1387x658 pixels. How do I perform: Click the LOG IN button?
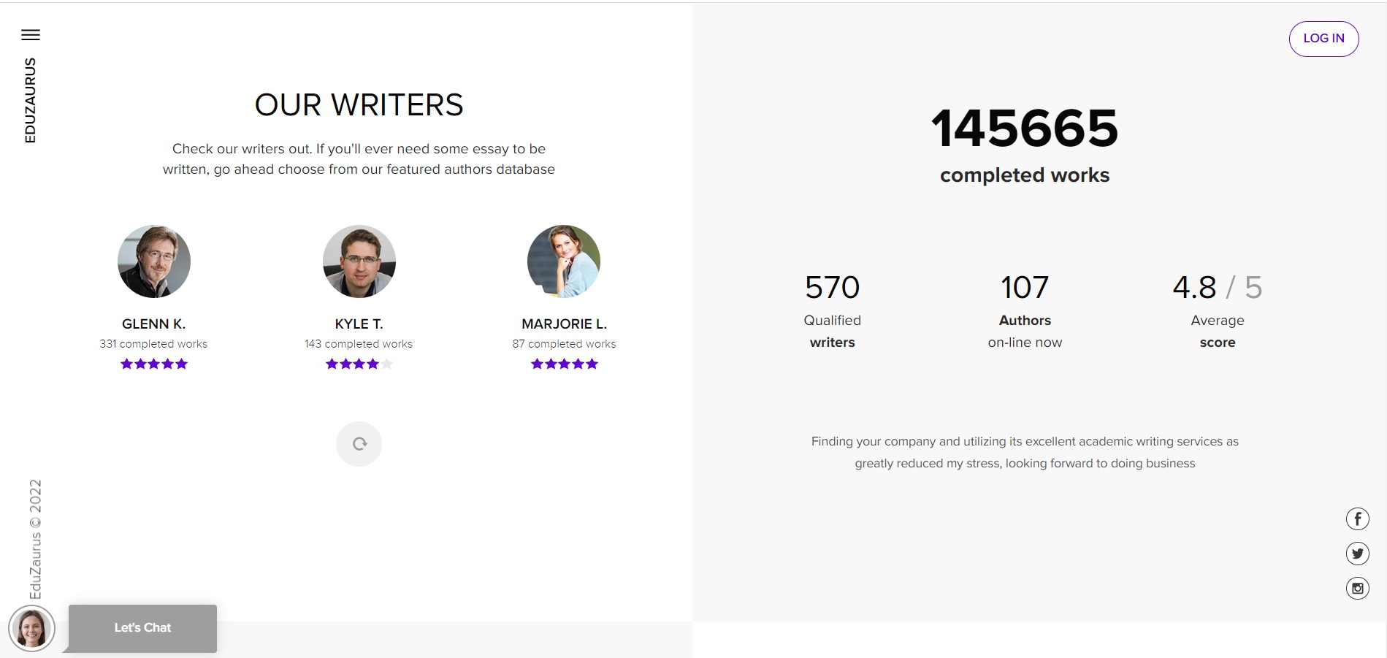coord(1323,39)
